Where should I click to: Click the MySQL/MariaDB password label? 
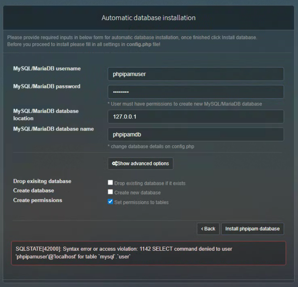47,86
